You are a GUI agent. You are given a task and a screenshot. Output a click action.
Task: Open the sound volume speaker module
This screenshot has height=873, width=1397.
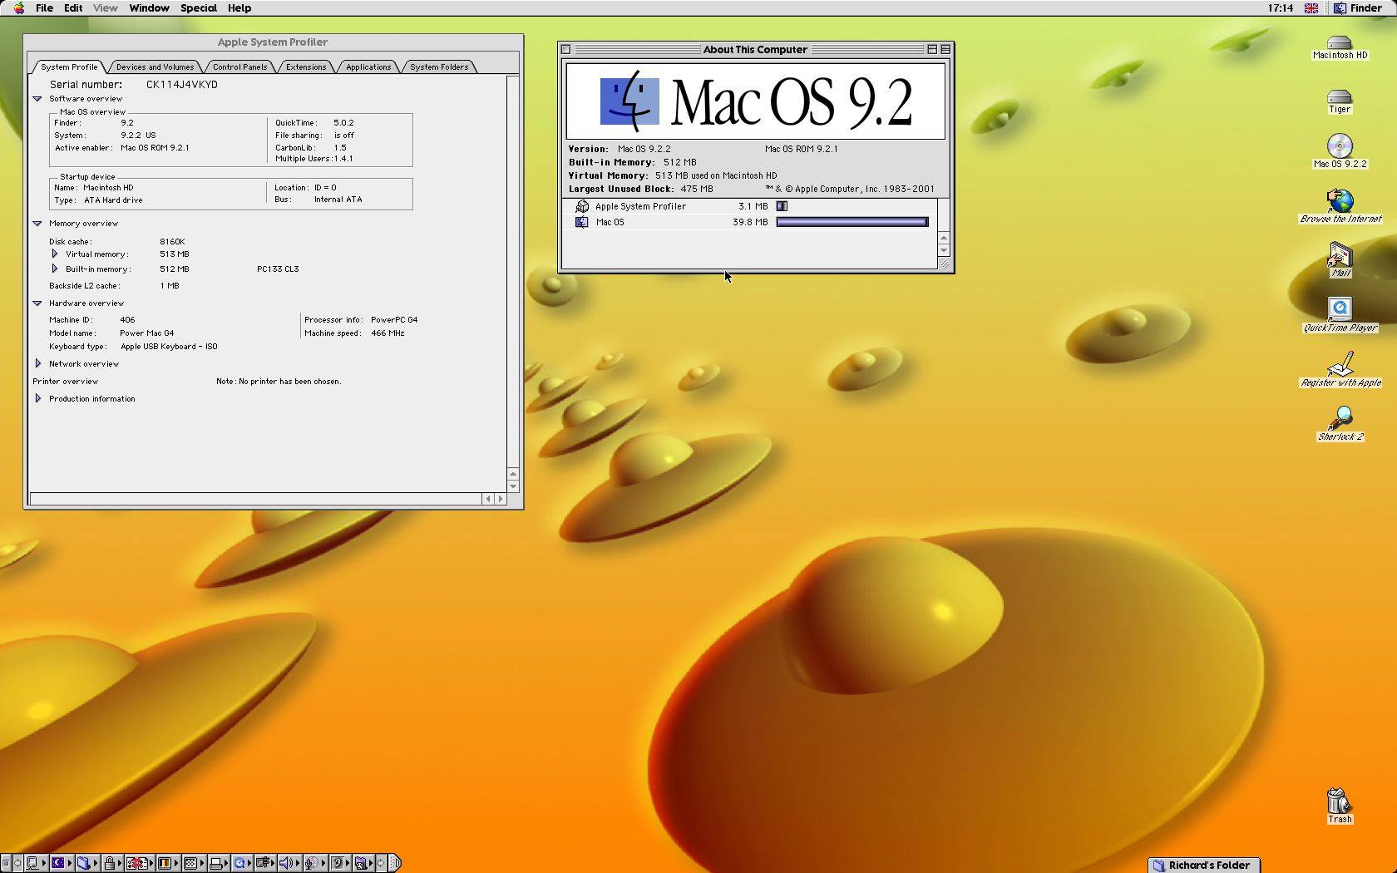[289, 863]
